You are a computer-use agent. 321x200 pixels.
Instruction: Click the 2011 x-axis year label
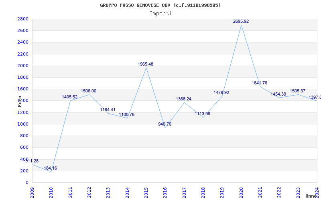point(70,193)
